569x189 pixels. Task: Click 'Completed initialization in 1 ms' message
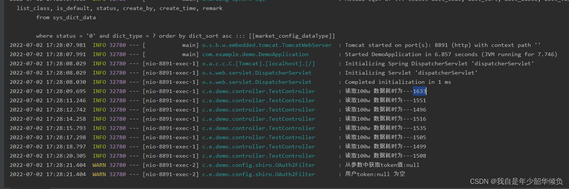click(398, 82)
